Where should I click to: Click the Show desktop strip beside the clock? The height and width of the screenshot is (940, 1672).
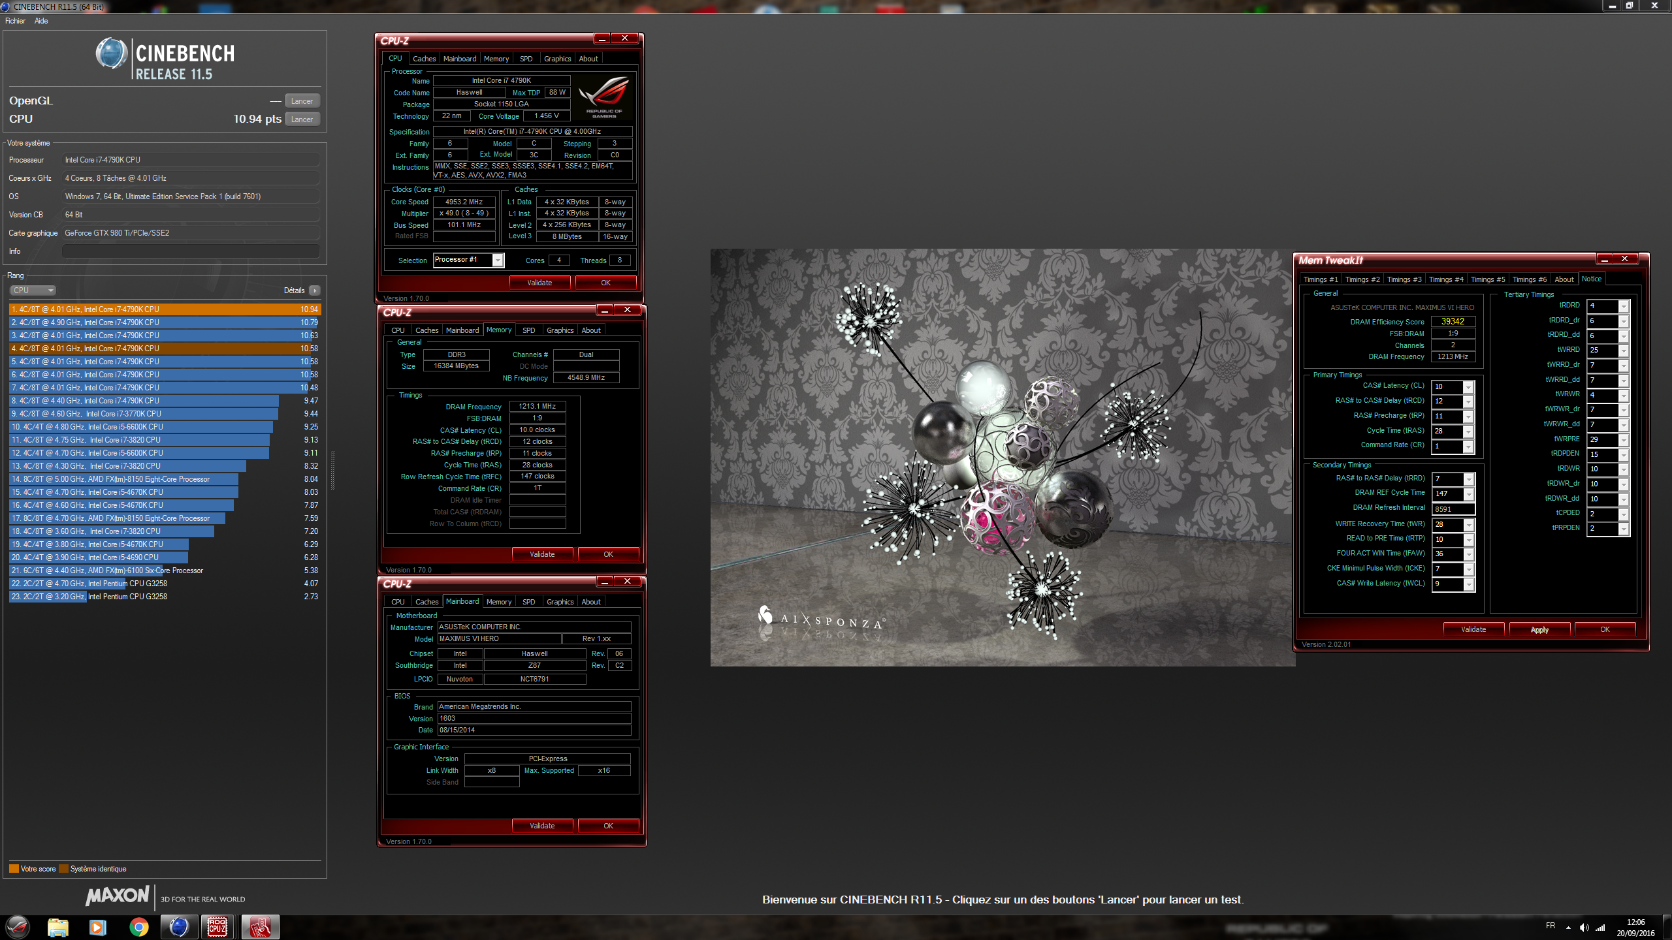pos(1667,928)
